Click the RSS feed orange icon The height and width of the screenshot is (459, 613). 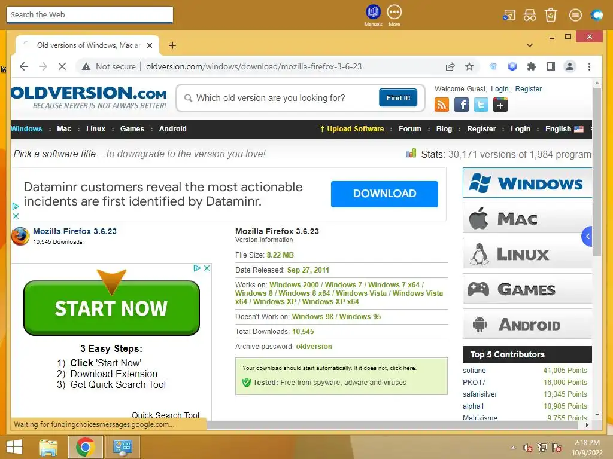point(442,105)
